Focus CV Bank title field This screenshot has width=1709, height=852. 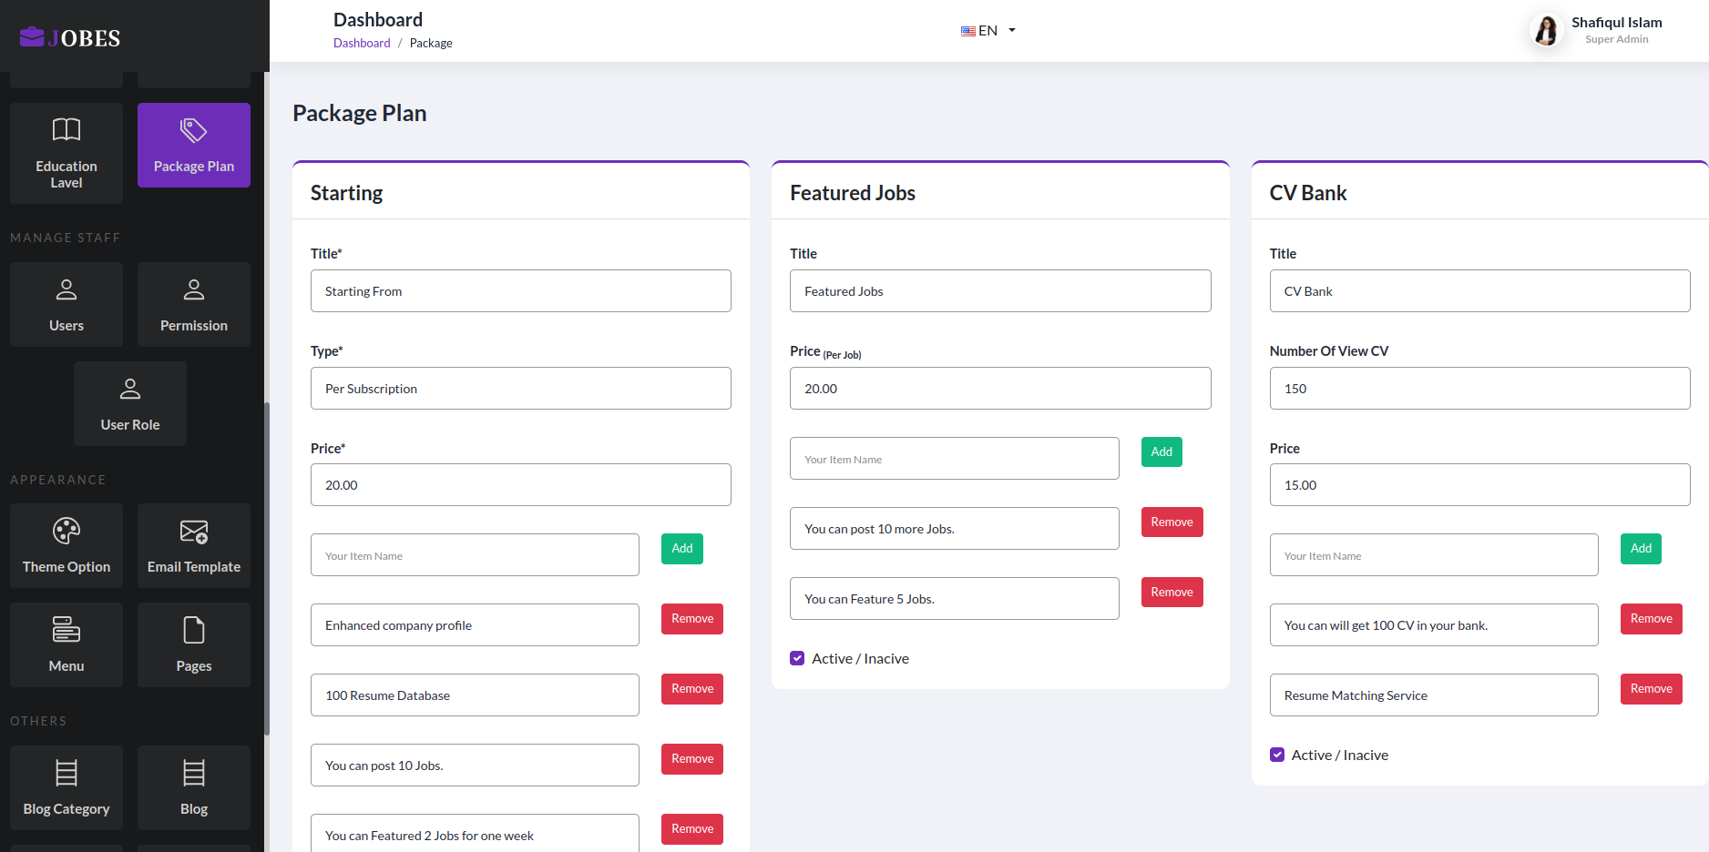(1479, 291)
